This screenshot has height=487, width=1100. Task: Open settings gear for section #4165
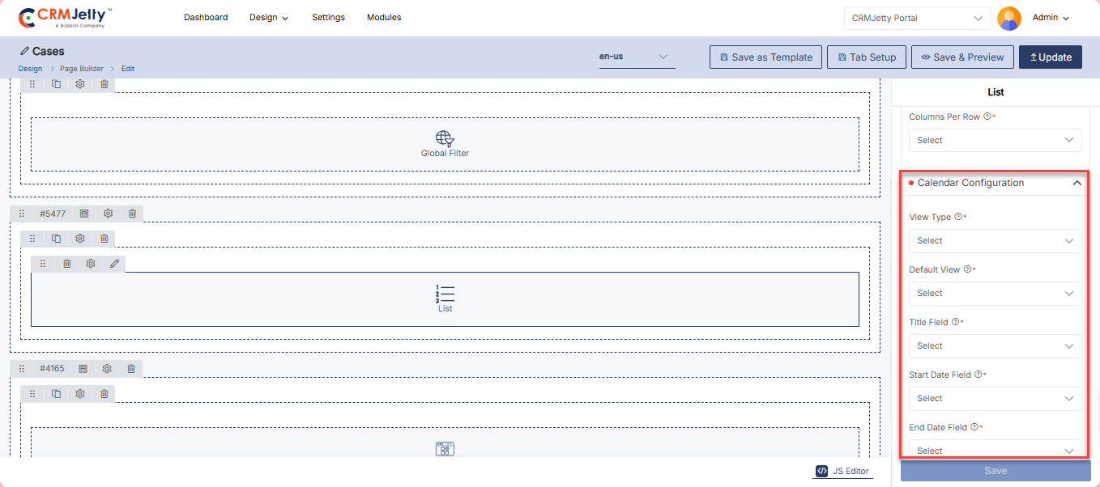[107, 369]
